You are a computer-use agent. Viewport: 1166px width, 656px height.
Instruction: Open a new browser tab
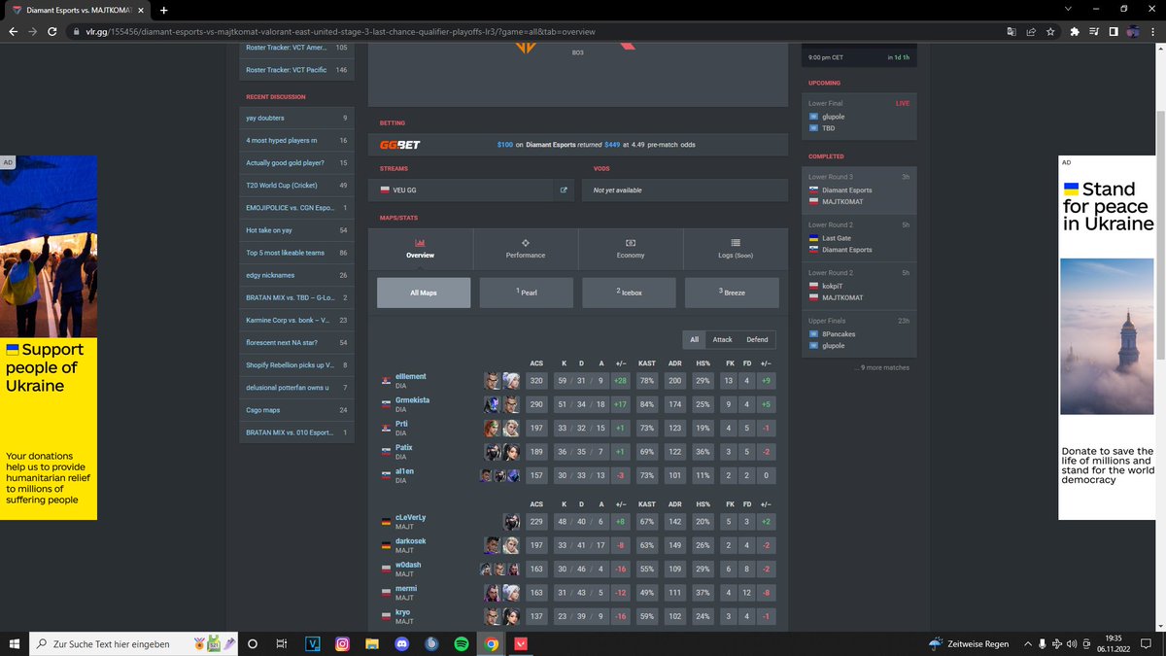pyautogui.click(x=163, y=10)
